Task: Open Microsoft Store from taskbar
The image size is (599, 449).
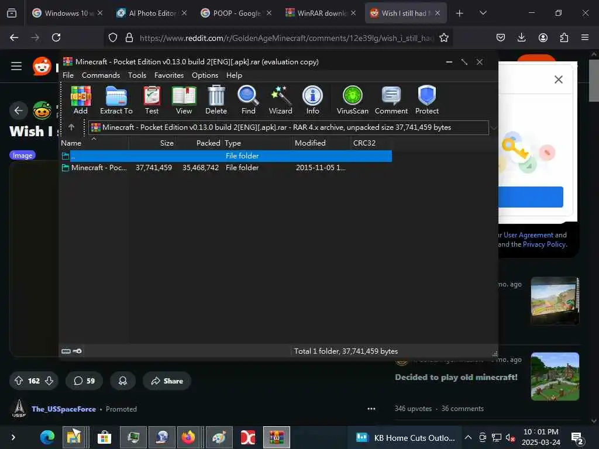Action: pos(104,437)
